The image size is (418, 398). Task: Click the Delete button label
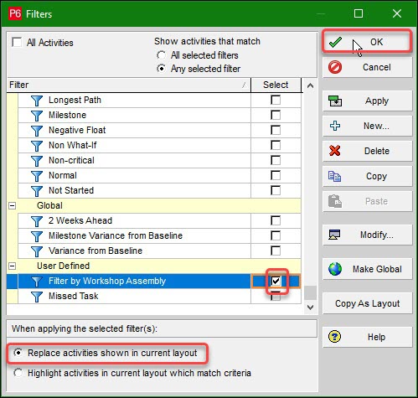click(x=377, y=151)
